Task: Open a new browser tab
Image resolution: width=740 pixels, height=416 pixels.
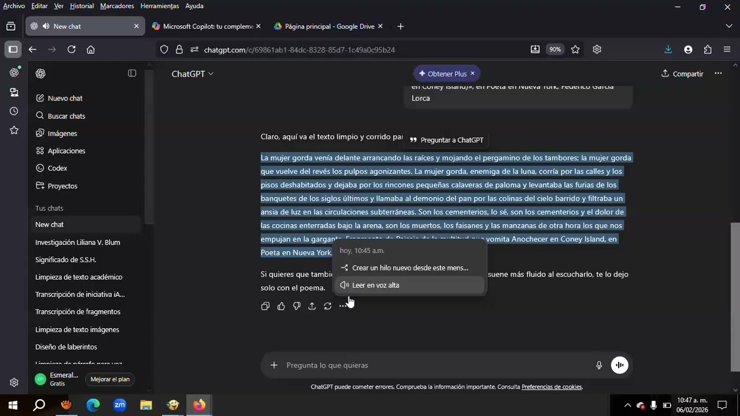Action: tap(400, 26)
